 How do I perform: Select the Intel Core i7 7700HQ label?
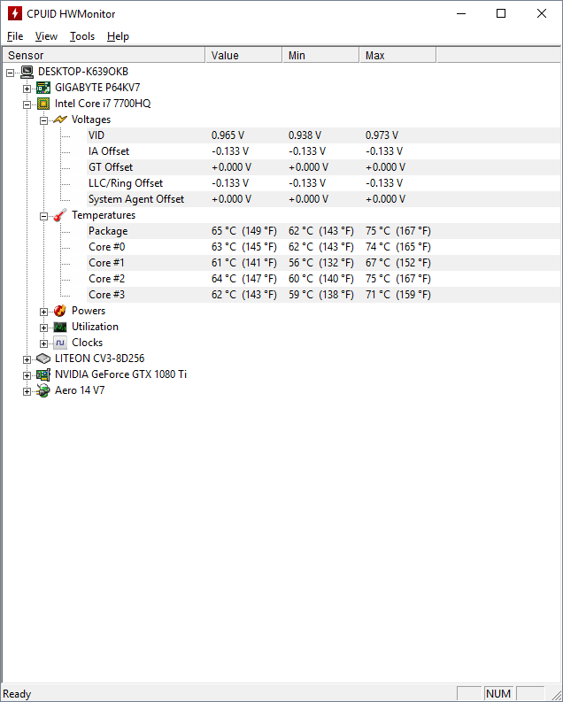[x=103, y=104]
